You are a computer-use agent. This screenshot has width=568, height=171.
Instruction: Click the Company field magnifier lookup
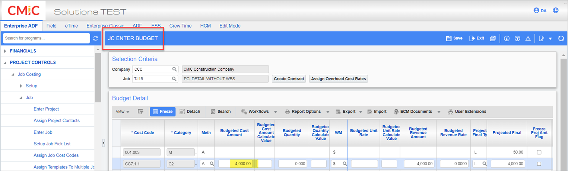click(x=174, y=69)
